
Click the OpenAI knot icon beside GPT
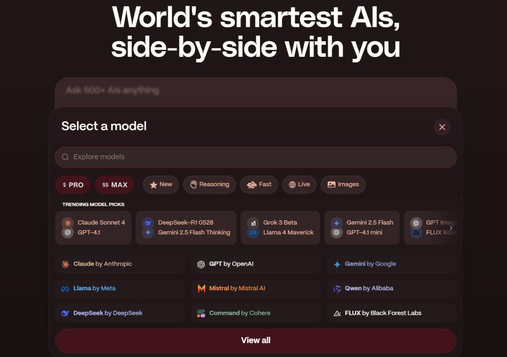(x=201, y=264)
